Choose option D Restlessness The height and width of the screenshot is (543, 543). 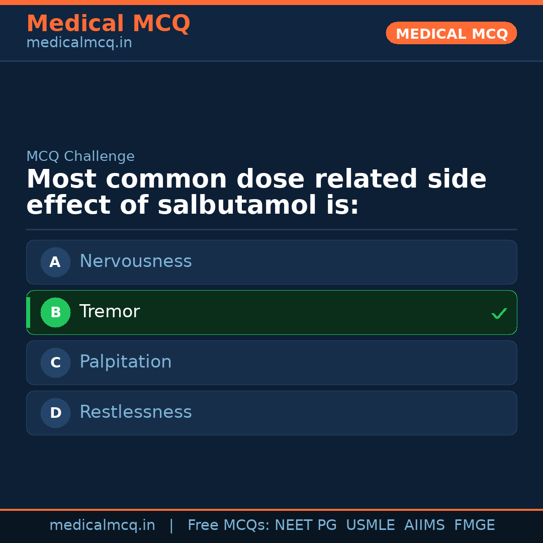(x=271, y=413)
